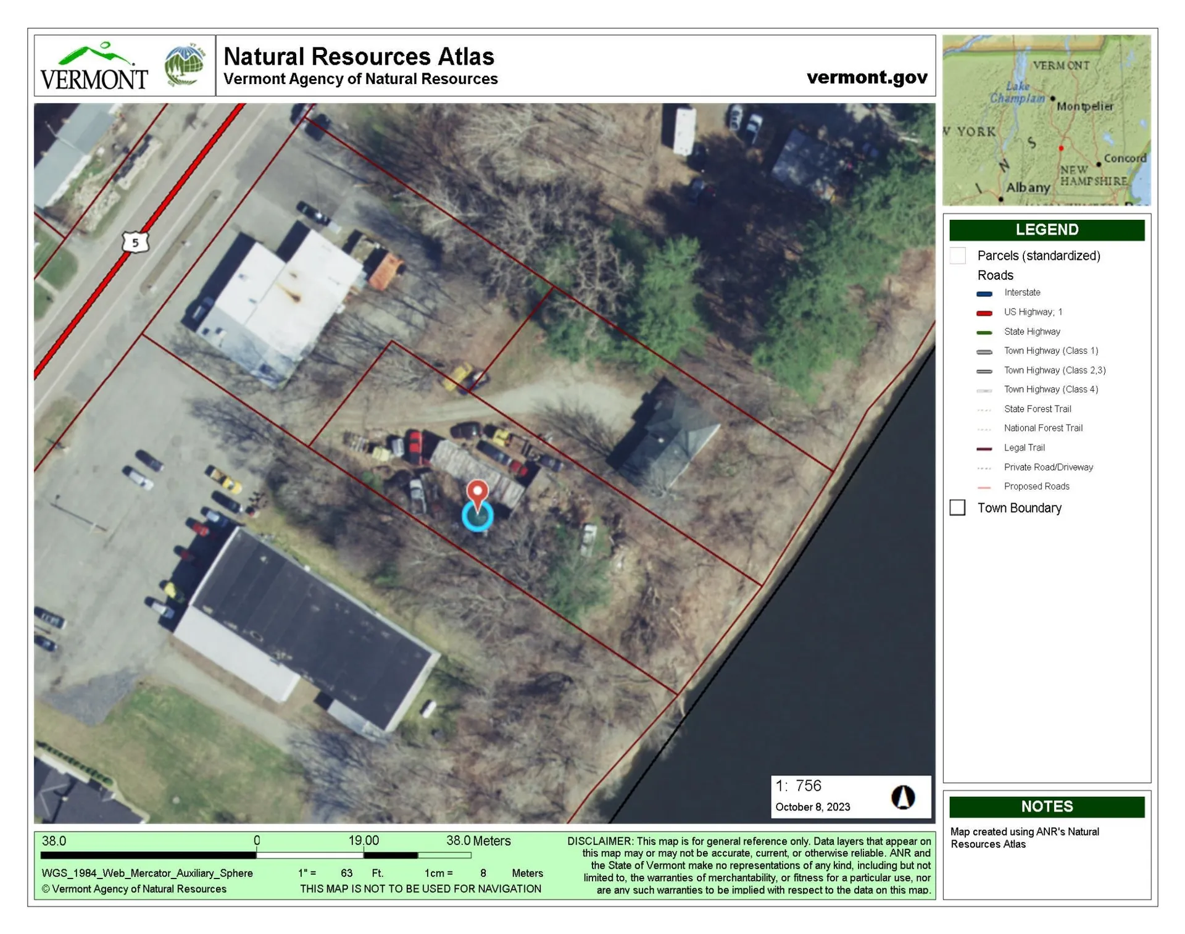Click '© Vermont Agency of Natural Resources' copyright
The image size is (1185, 934).
(134, 889)
